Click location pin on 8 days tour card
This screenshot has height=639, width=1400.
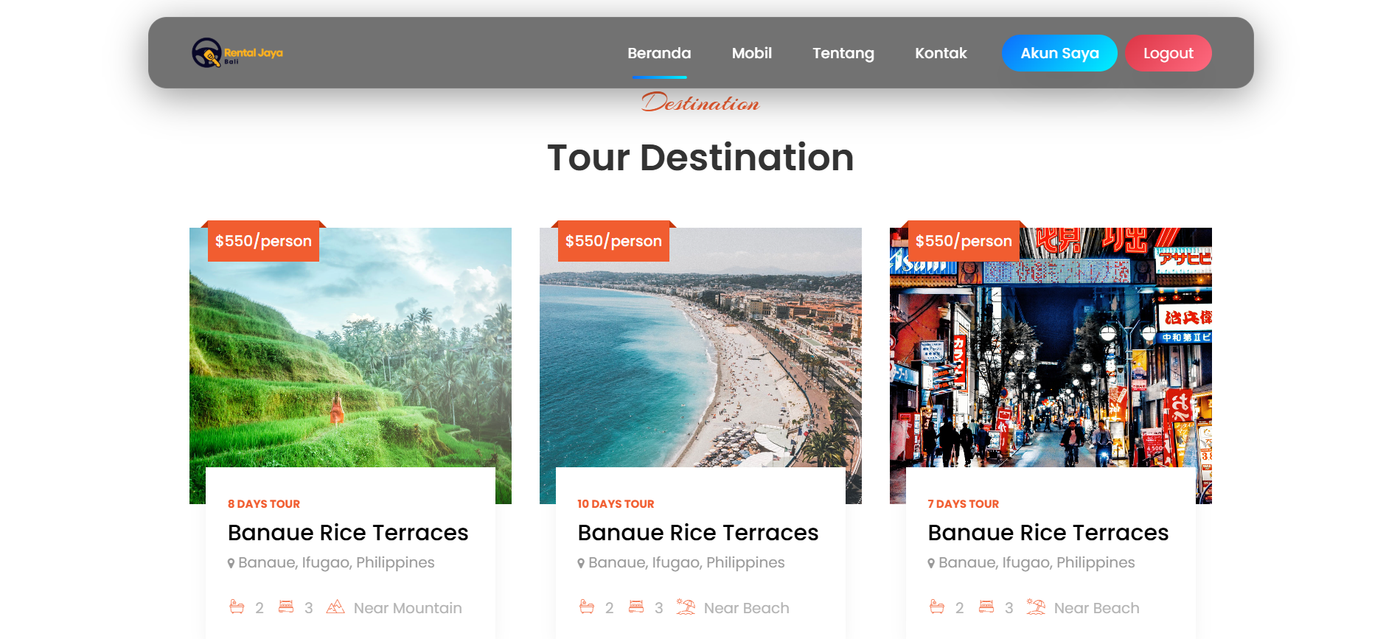[231, 564]
